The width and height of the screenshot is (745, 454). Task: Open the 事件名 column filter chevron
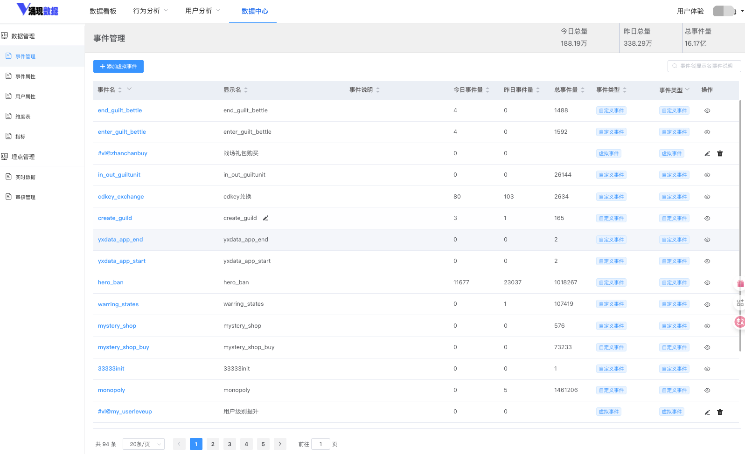click(129, 89)
